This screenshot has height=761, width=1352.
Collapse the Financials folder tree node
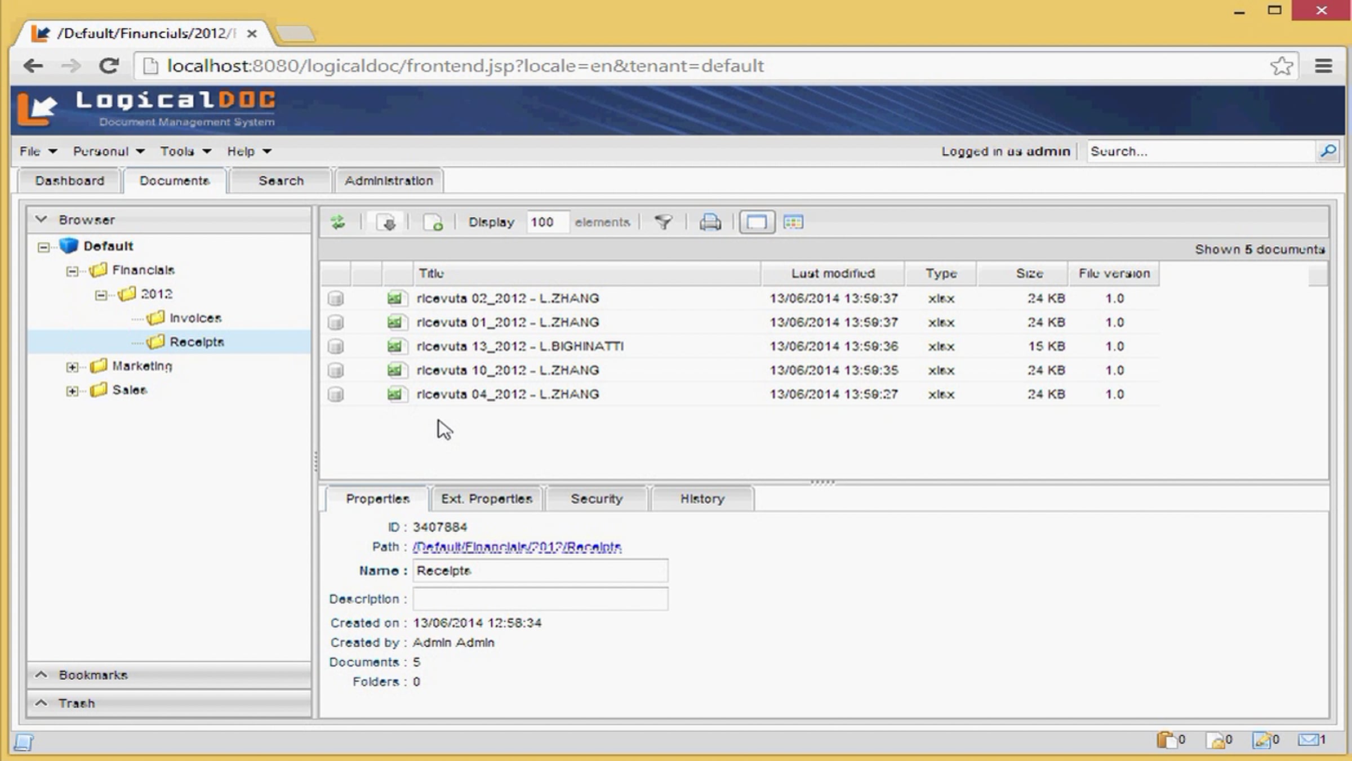point(72,271)
